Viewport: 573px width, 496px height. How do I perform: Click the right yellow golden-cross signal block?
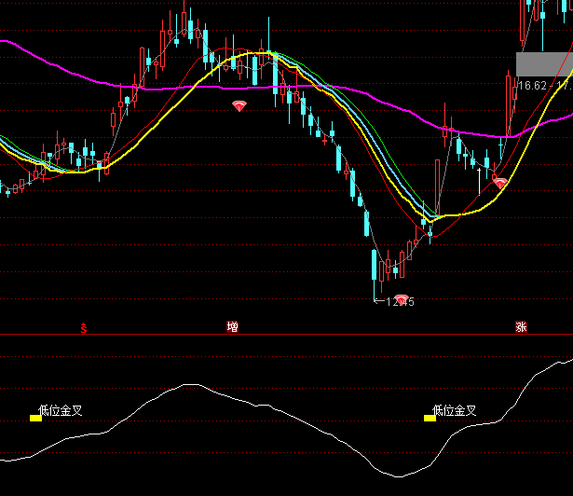(430, 419)
